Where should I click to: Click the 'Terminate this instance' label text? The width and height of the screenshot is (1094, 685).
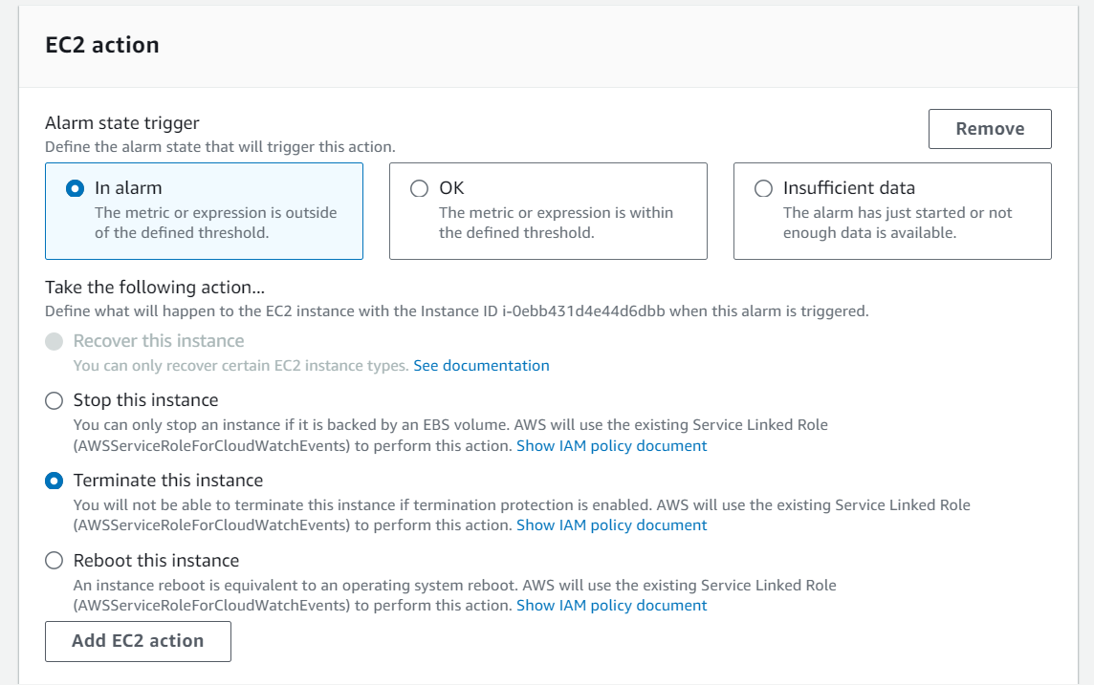(168, 481)
